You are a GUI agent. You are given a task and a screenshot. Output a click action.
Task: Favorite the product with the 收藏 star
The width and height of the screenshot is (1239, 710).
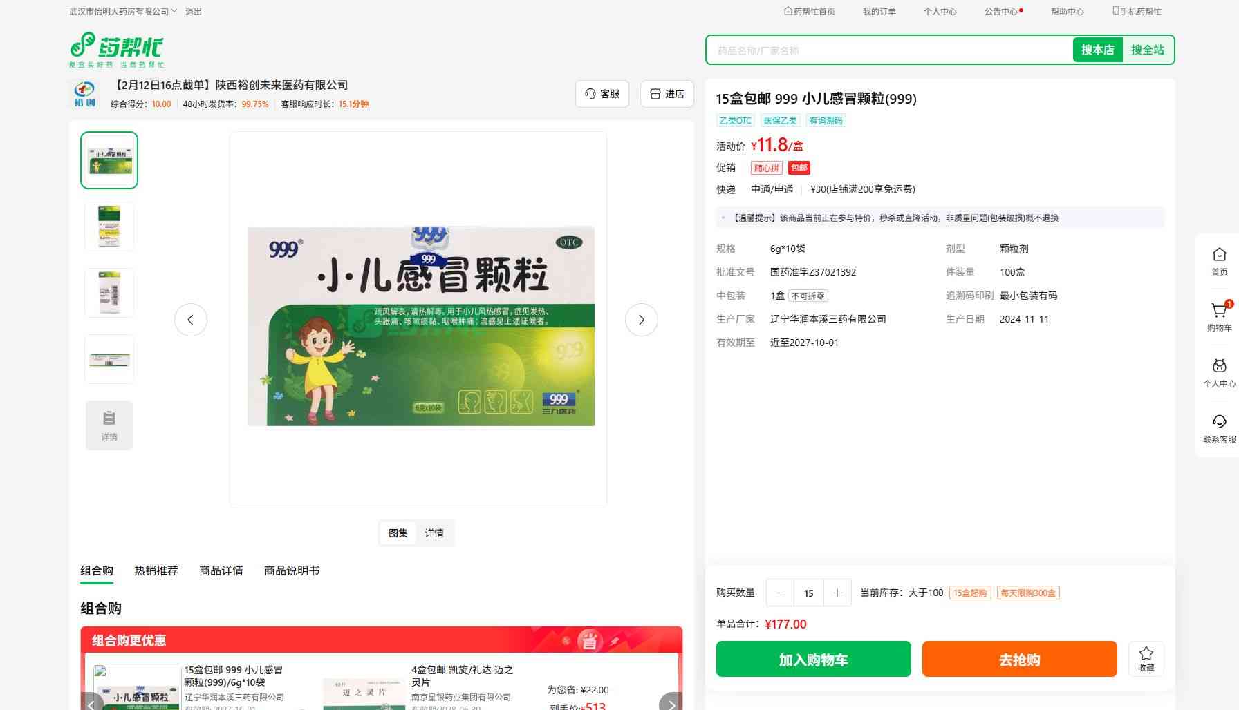[1146, 659]
